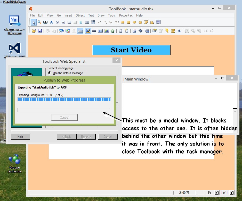This screenshot has width=242, height=201.
Task: Click the lightning bolt toolbar icon
Action: pyautogui.click(x=167, y=31)
